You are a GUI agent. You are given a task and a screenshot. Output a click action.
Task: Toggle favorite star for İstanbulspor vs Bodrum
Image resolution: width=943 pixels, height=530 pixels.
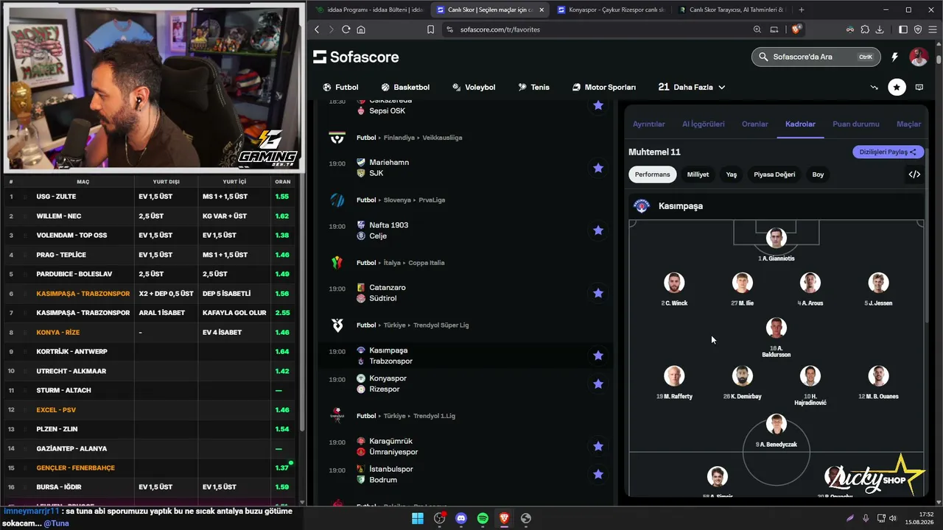coord(598,474)
